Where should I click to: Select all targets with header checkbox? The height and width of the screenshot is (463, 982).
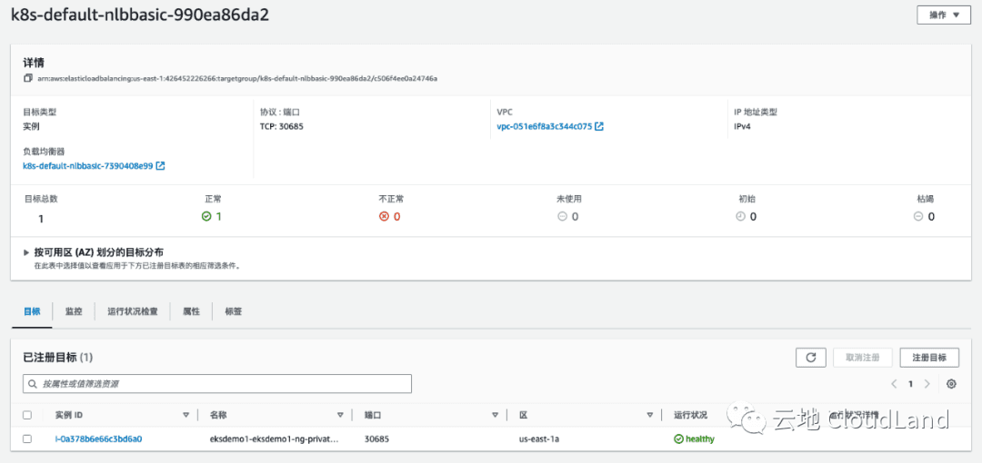pyautogui.click(x=27, y=415)
